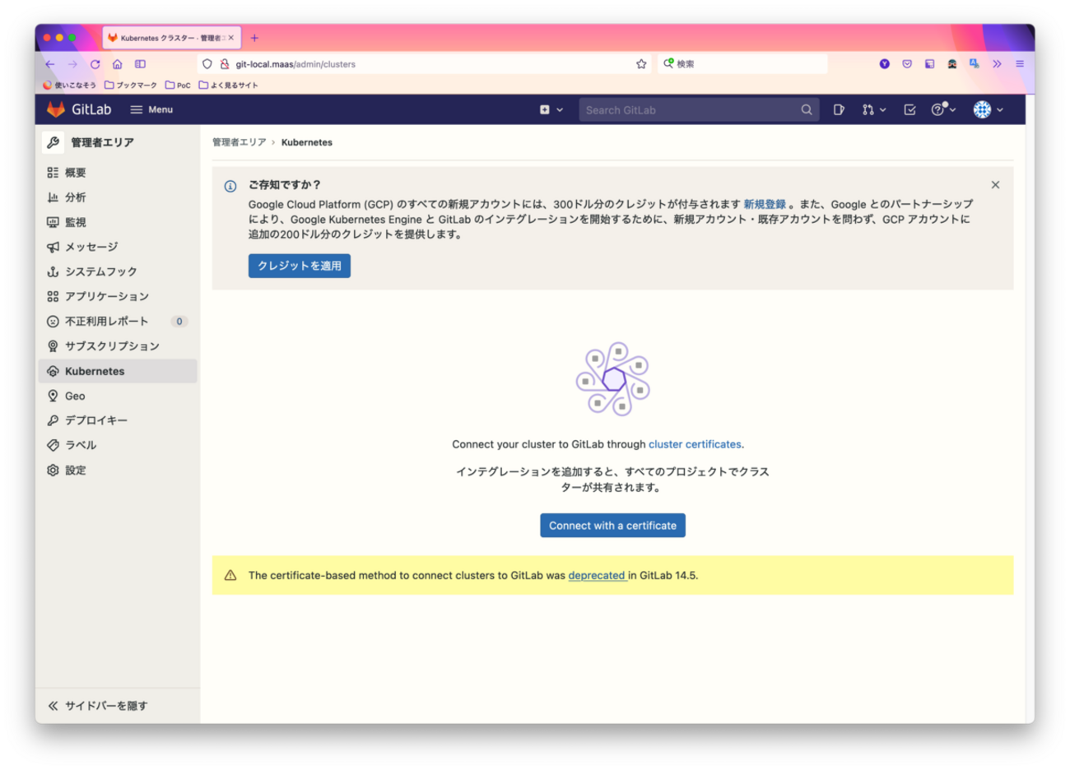
Task: Open サブスクリプション in the sidebar
Action: tap(118, 346)
